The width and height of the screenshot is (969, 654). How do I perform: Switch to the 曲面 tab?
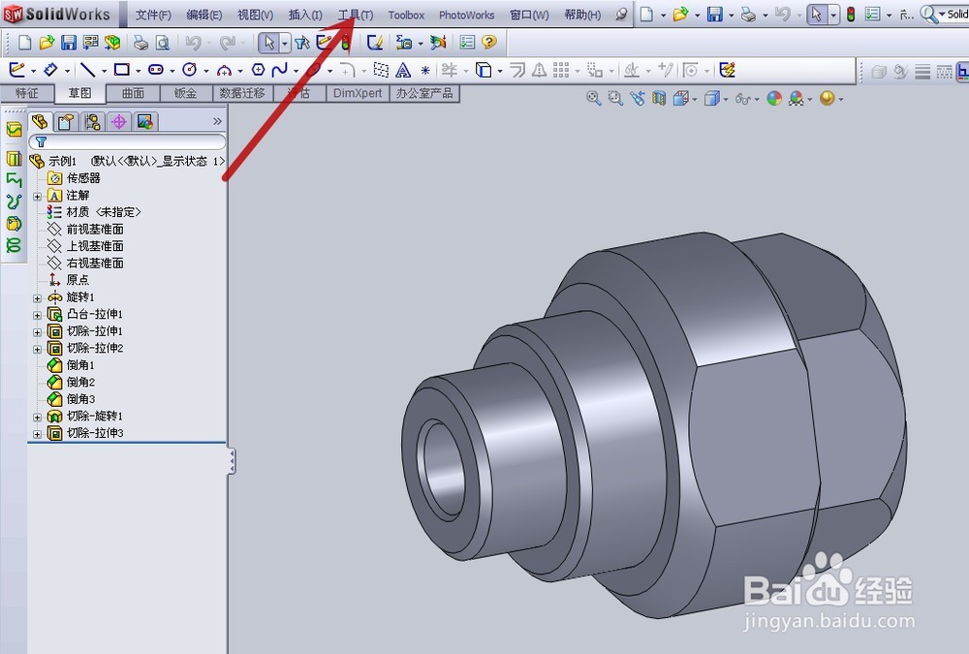(x=133, y=93)
